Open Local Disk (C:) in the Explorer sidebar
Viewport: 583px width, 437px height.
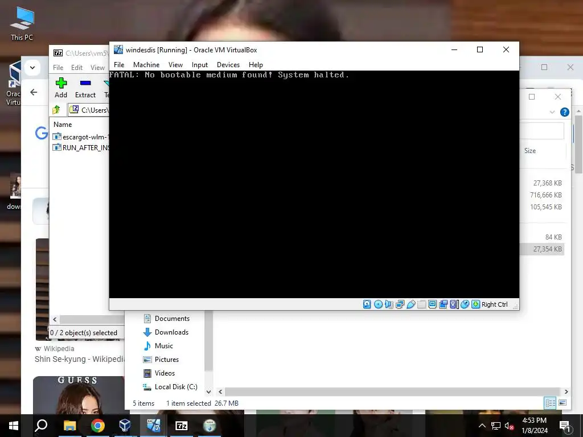pos(170,387)
